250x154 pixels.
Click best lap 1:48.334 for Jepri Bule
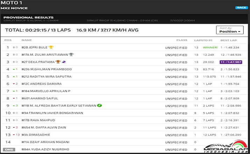point(230,47)
